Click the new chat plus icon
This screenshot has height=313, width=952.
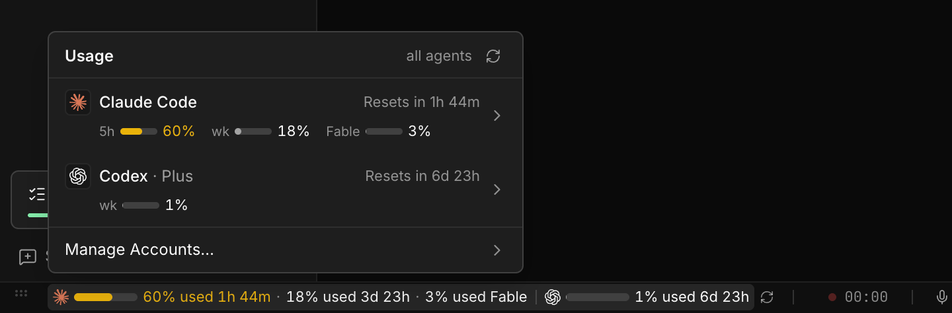click(28, 257)
